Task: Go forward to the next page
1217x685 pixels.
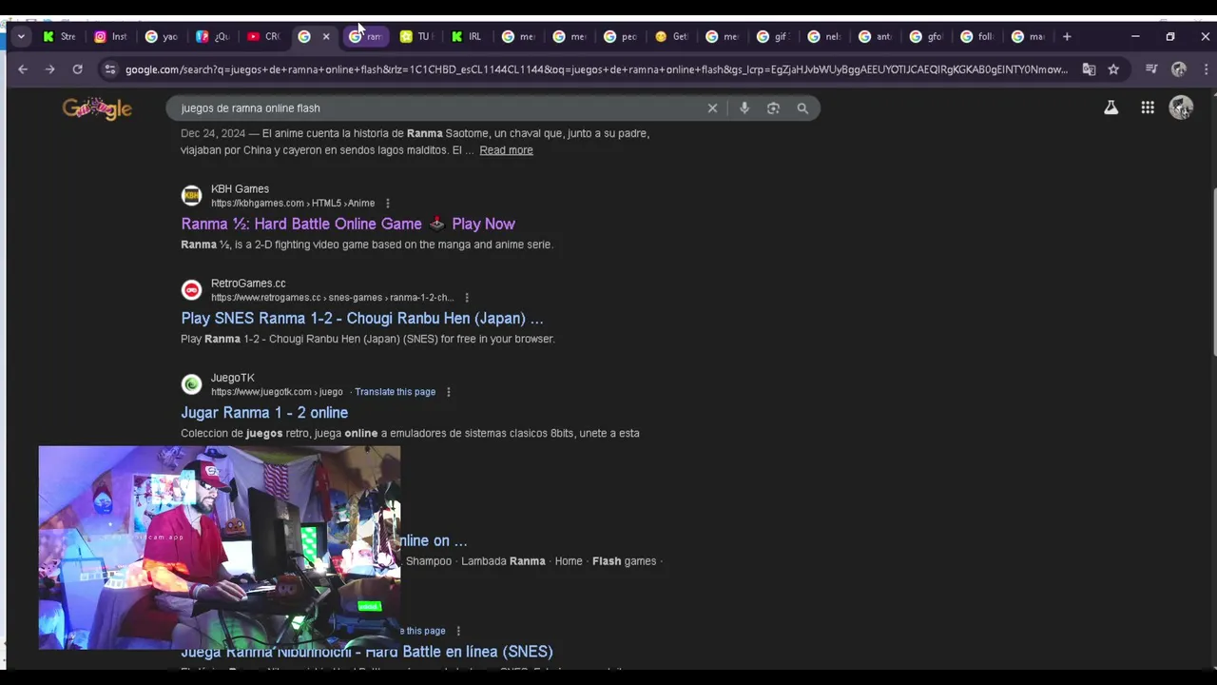Action: [x=50, y=69]
